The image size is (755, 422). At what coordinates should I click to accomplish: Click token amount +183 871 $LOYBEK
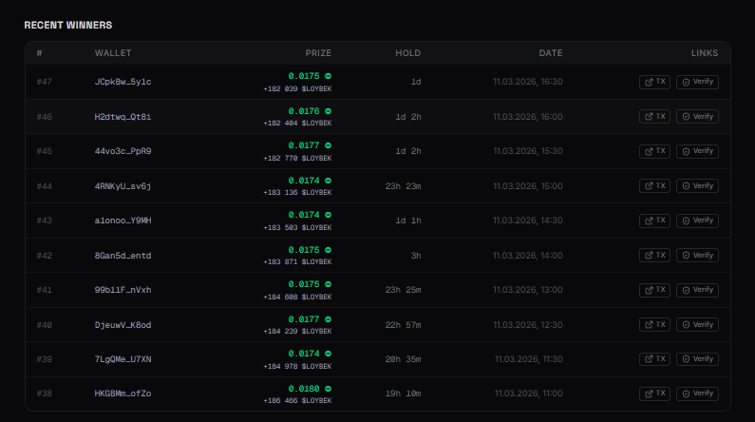tap(297, 262)
